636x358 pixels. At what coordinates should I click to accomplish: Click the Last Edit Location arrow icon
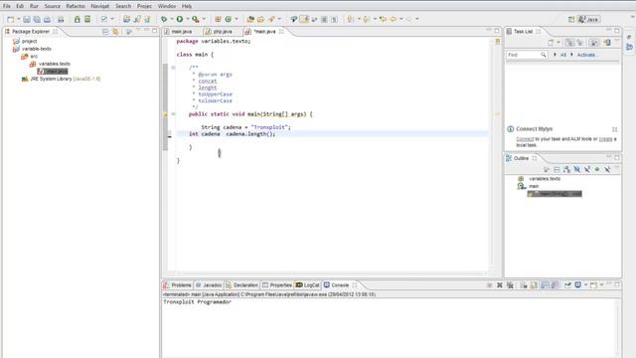(x=383, y=19)
